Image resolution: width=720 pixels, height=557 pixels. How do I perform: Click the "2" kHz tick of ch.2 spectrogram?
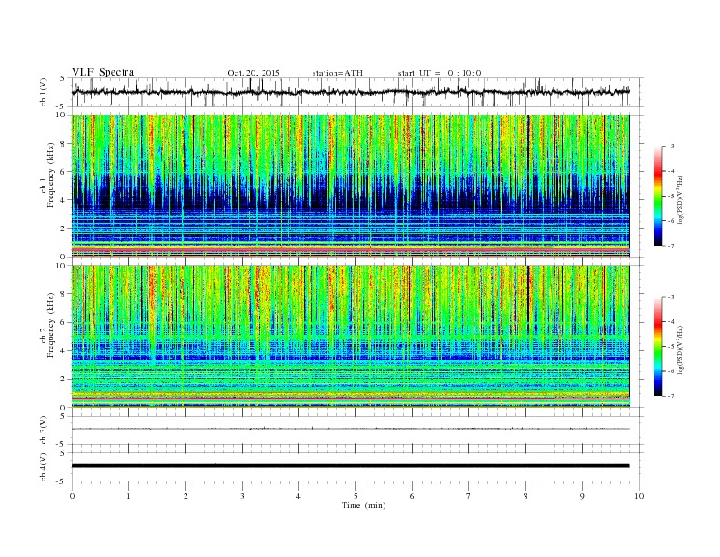[x=64, y=380]
